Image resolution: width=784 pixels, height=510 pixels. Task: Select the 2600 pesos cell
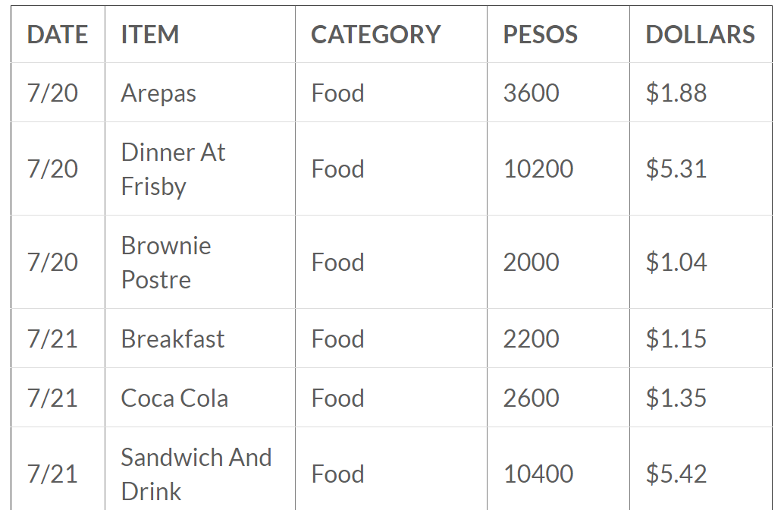pyautogui.click(x=531, y=398)
